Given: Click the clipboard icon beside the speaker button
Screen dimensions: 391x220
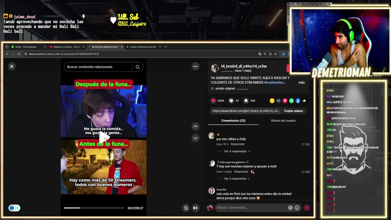Looking at the screenshot, I should 186,208.
